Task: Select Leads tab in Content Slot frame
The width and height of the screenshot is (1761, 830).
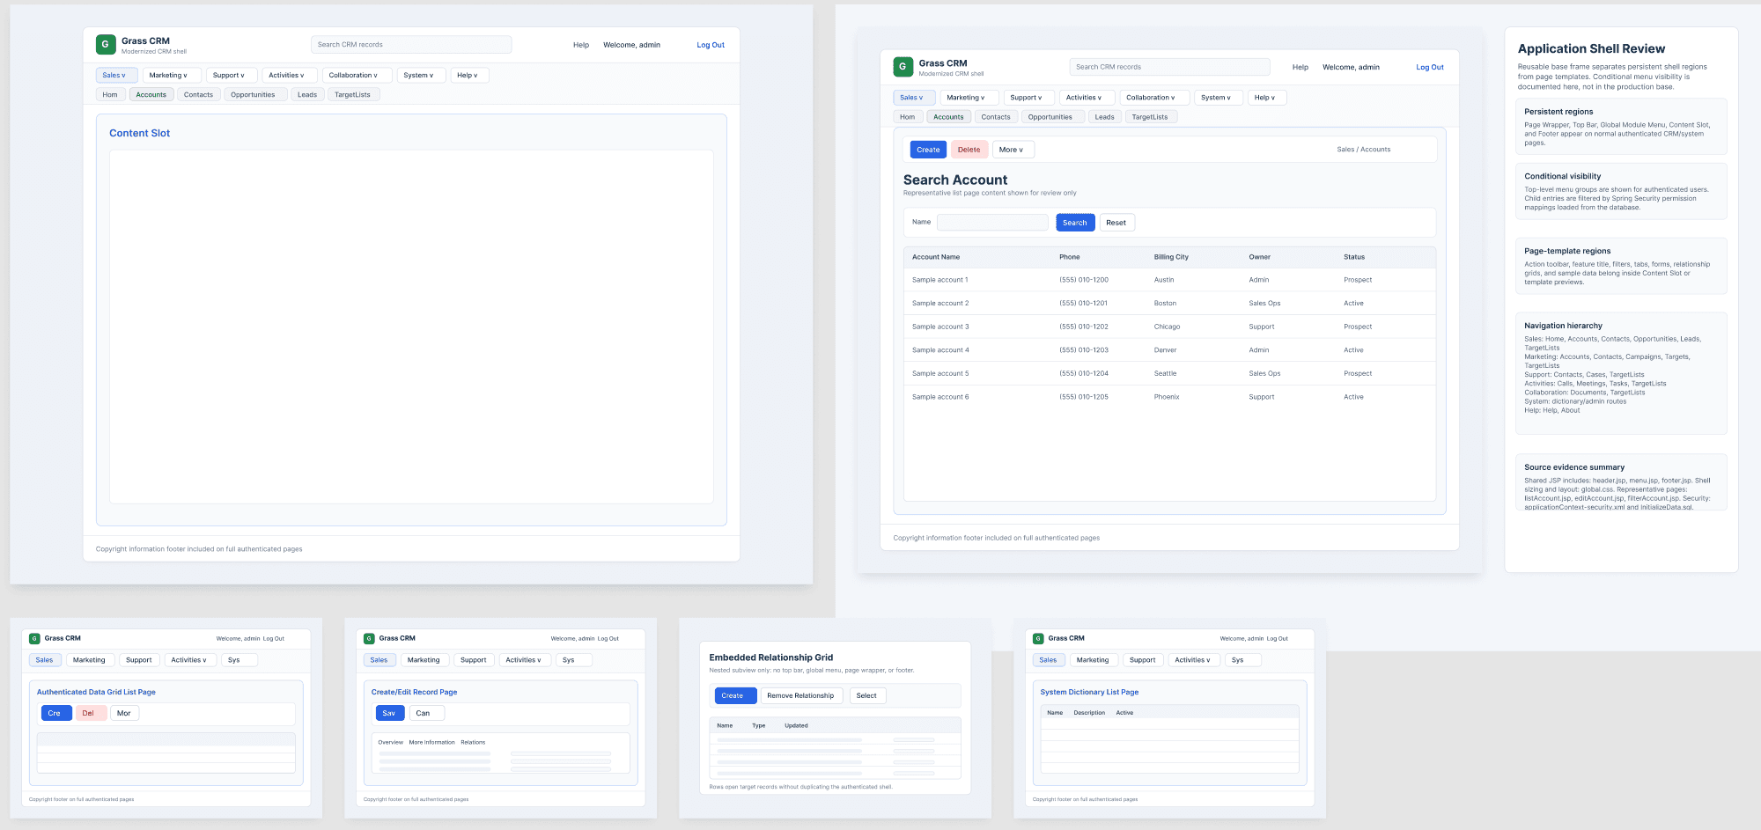Action: (307, 95)
